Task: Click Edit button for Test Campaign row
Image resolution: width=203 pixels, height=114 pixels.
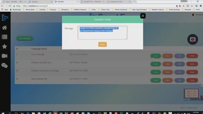Action: pos(179,56)
